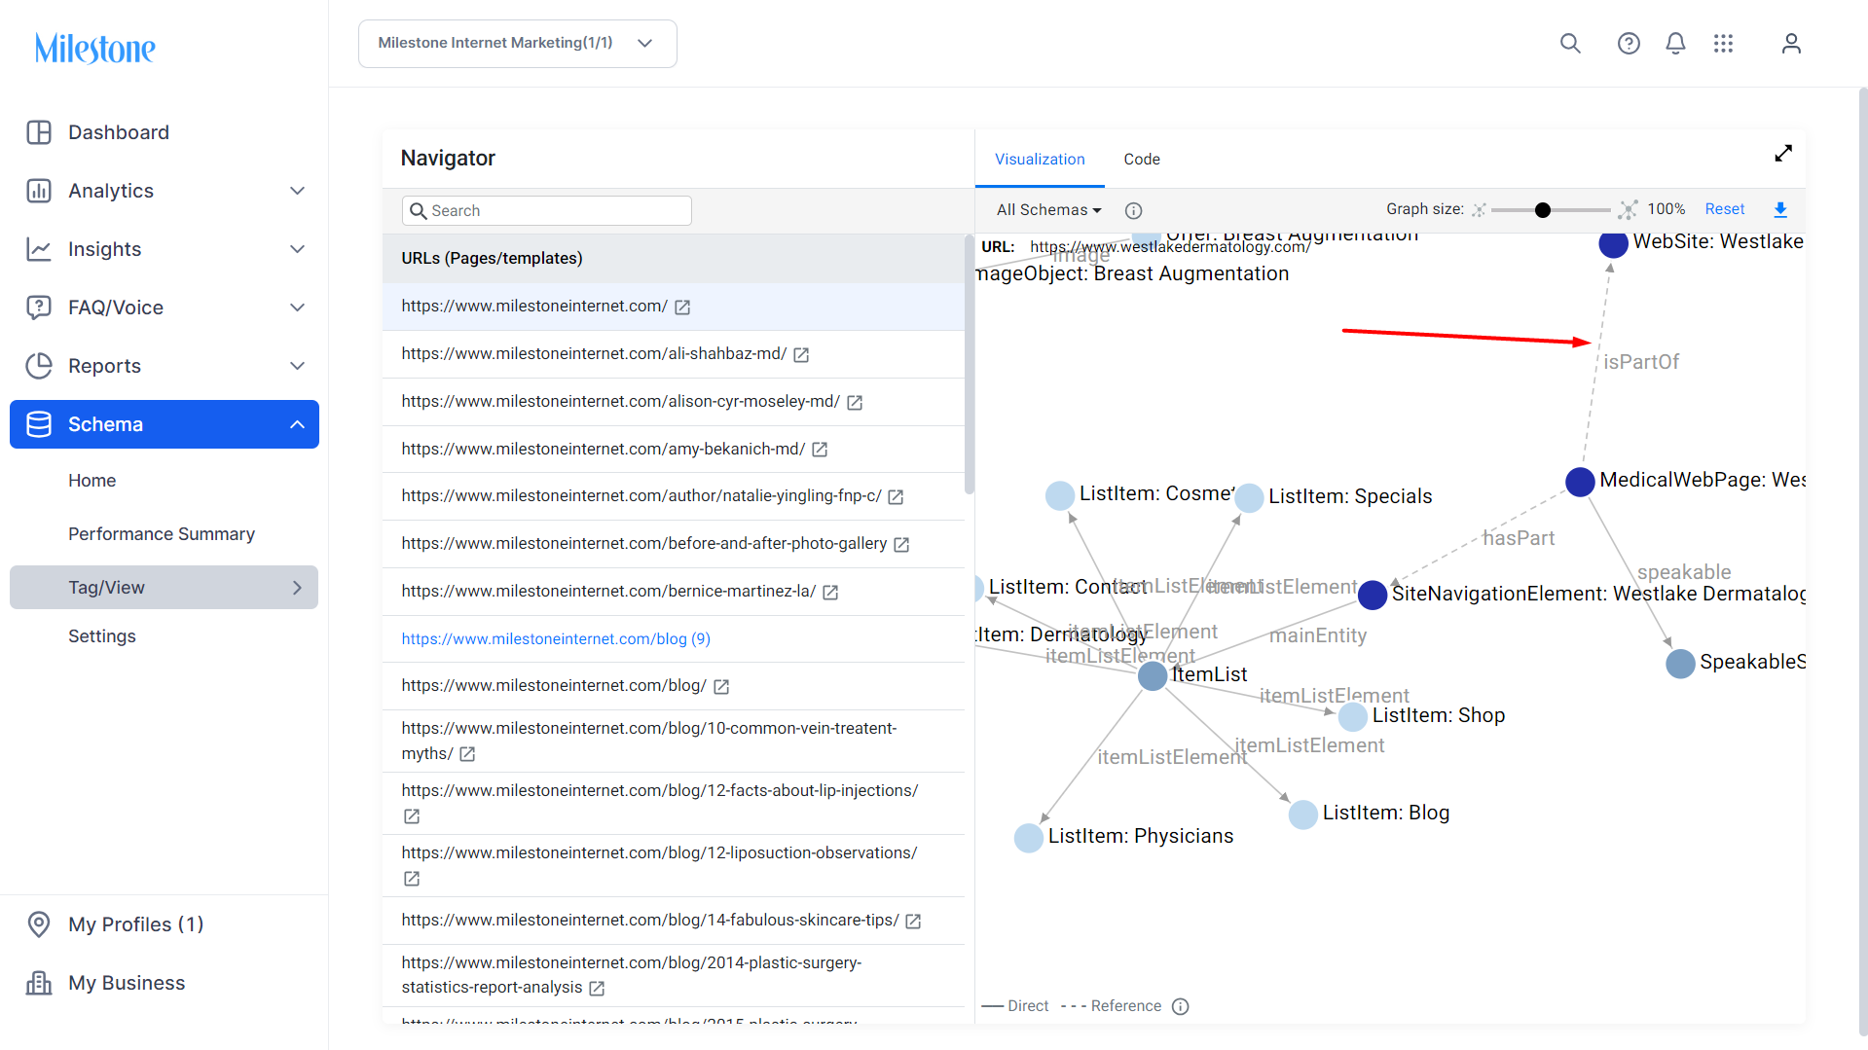The image size is (1868, 1050).
Task: Click the Milestone logo
Action: 95,48
